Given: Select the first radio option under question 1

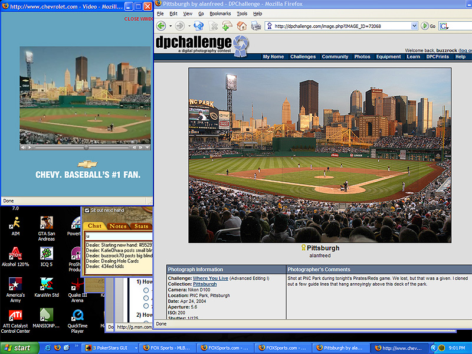Looking at the screenshot, I should click(146, 290).
